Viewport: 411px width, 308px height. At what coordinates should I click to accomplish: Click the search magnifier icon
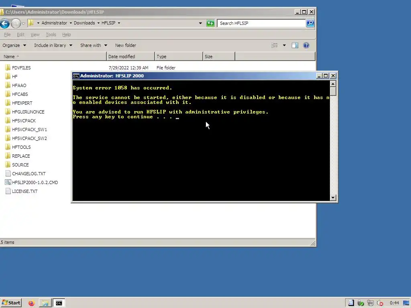coord(310,23)
